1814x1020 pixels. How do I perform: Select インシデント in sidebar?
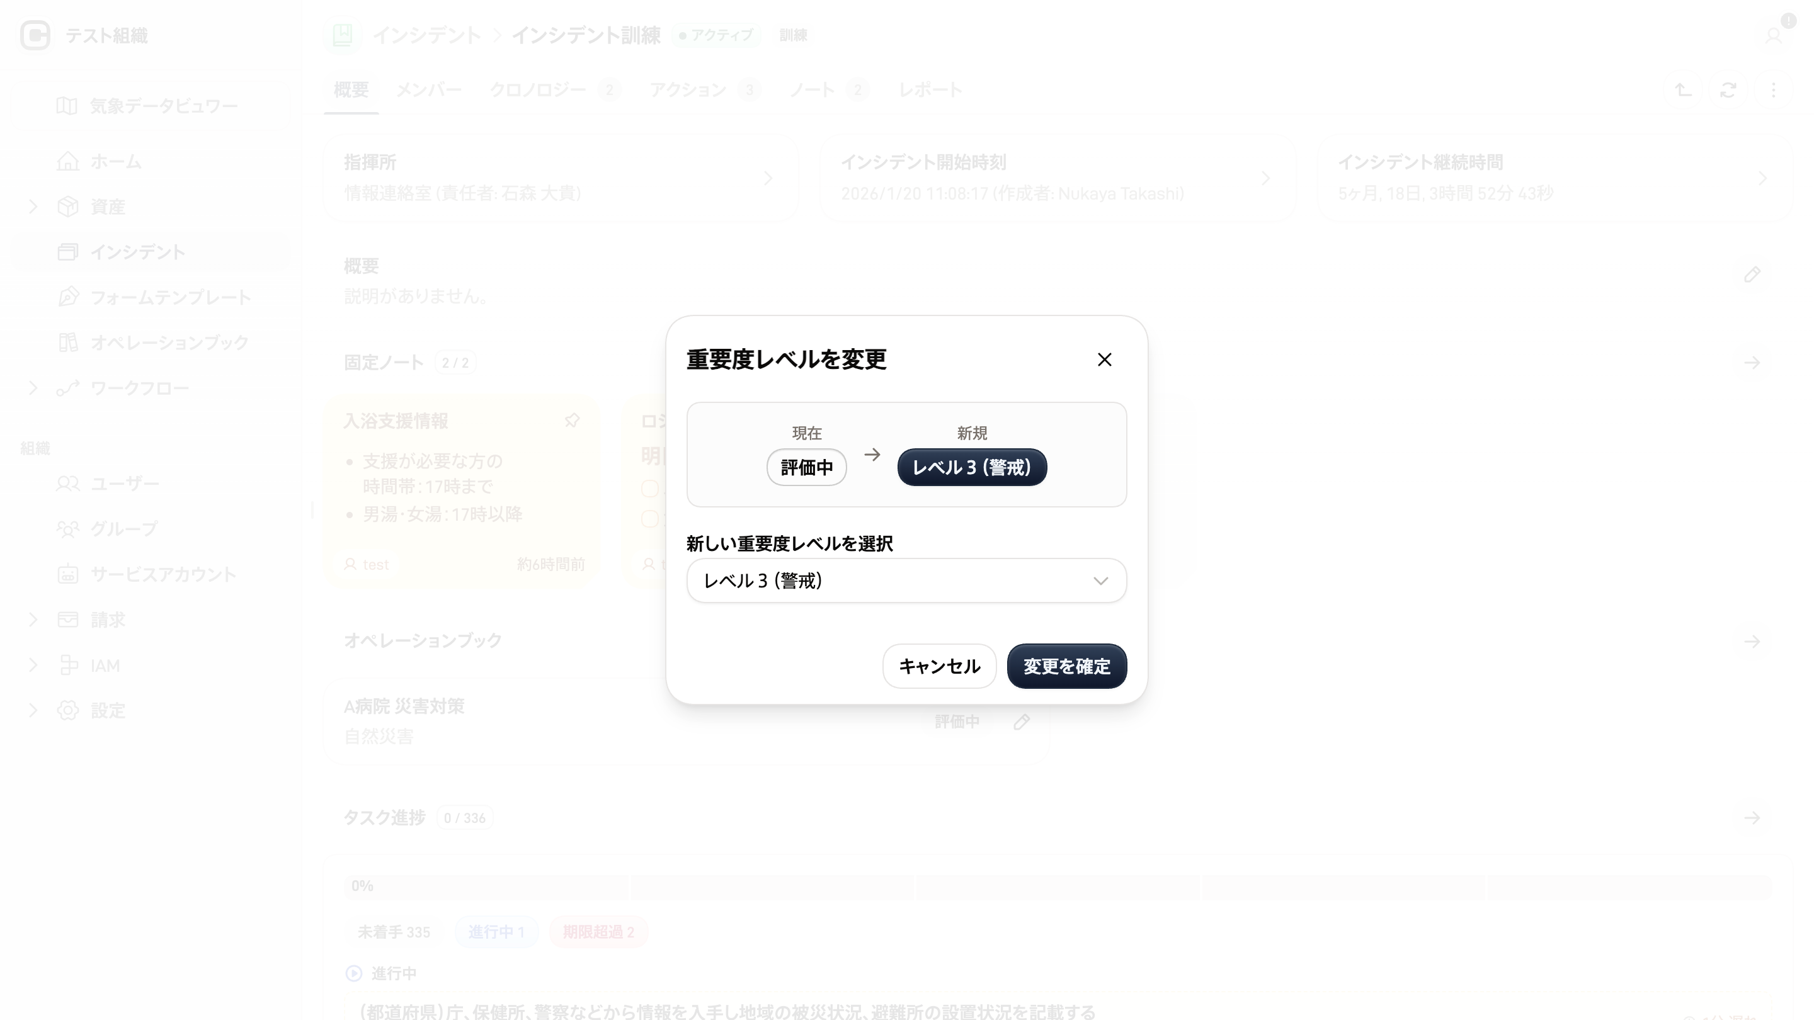pos(150,252)
